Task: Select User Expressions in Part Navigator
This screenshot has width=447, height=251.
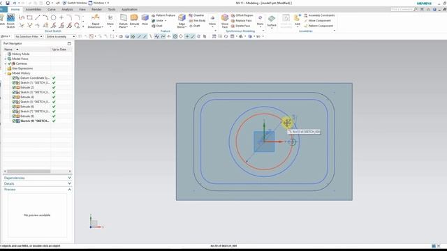Action: [x=22, y=68]
